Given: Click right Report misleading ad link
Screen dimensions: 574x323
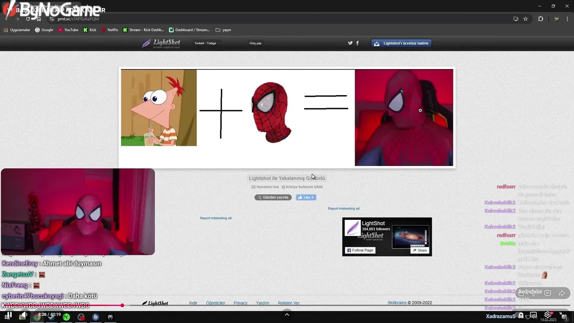Looking at the screenshot, I should [344, 209].
